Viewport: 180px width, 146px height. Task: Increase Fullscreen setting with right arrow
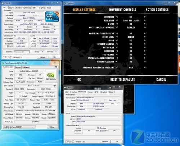(x=145, y=17)
